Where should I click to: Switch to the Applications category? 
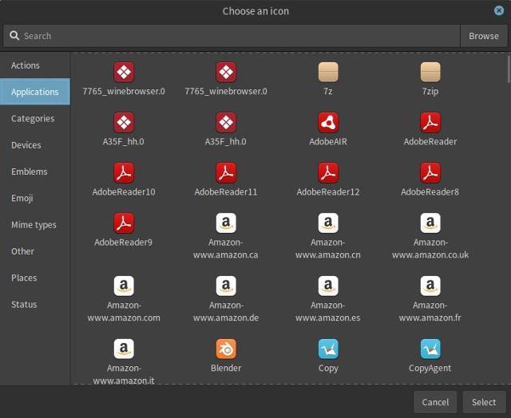[35, 92]
